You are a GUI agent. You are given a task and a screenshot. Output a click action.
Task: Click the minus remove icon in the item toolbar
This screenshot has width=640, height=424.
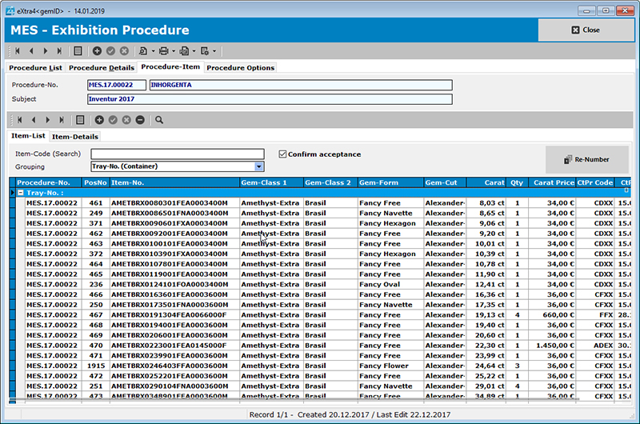(140, 120)
